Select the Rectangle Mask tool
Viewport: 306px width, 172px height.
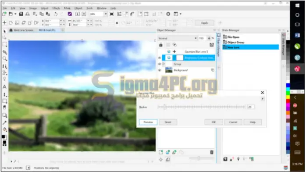[x=4, y=44]
